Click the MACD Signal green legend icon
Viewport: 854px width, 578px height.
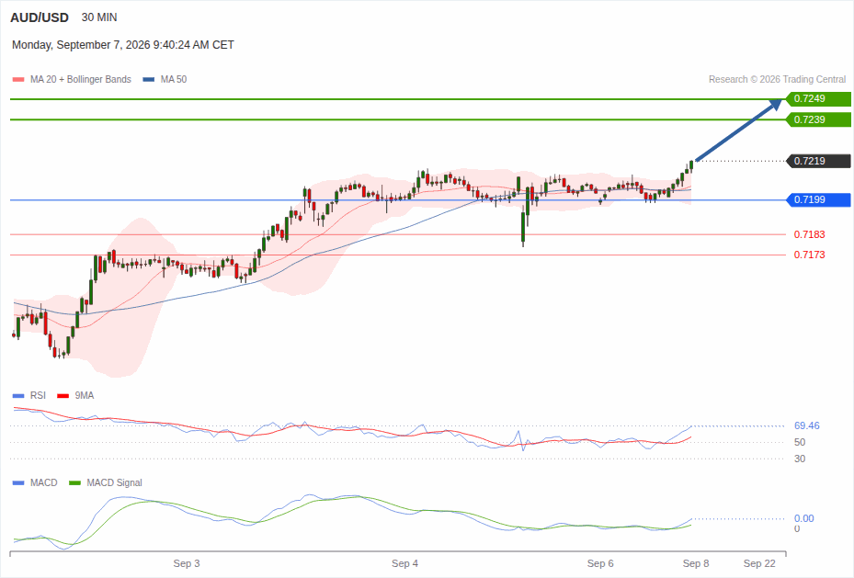[x=74, y=482]
